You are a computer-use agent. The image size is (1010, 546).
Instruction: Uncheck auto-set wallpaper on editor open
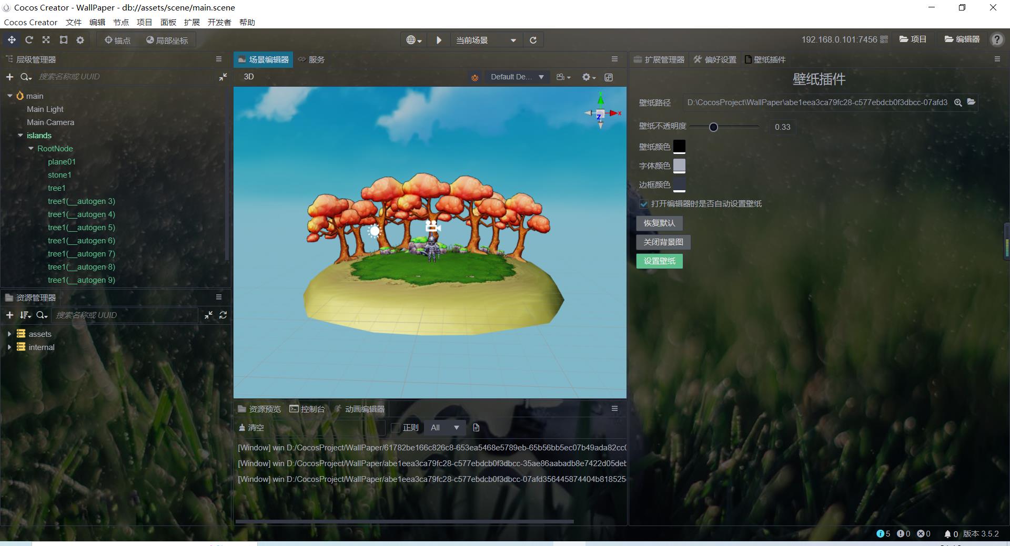click(643, 203)
